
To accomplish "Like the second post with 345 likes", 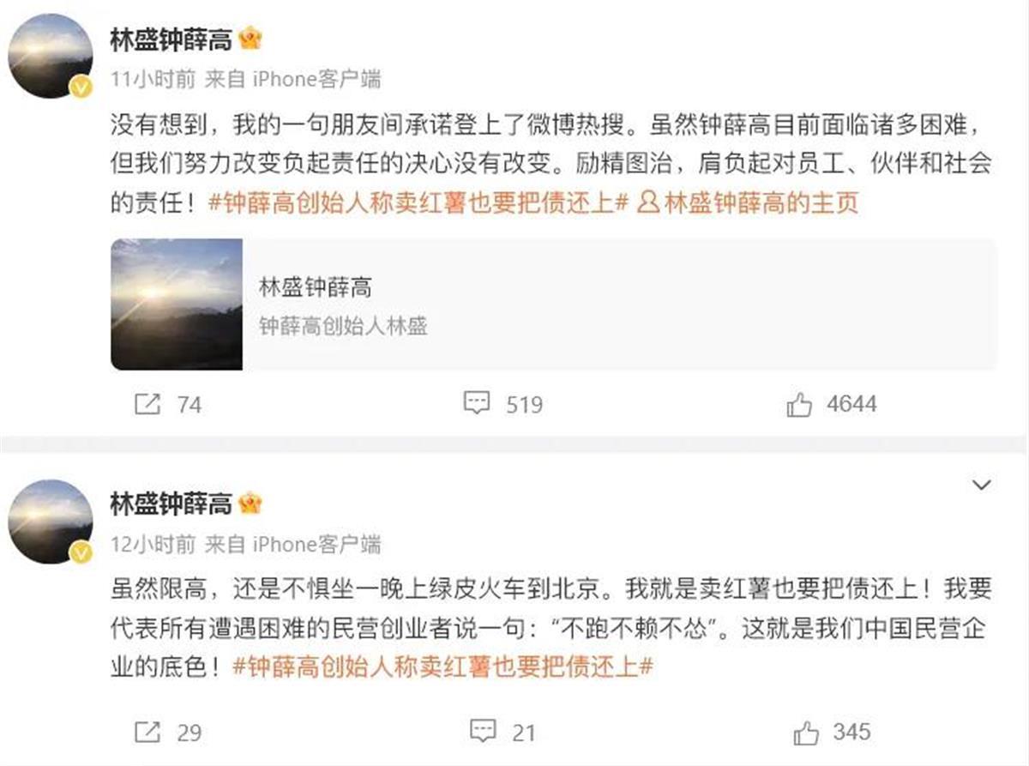I will (x=806, y=733).
